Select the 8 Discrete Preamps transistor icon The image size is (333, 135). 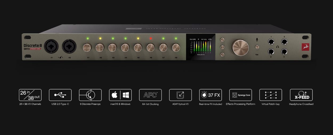pyautogui.click(x=90, y=95)
